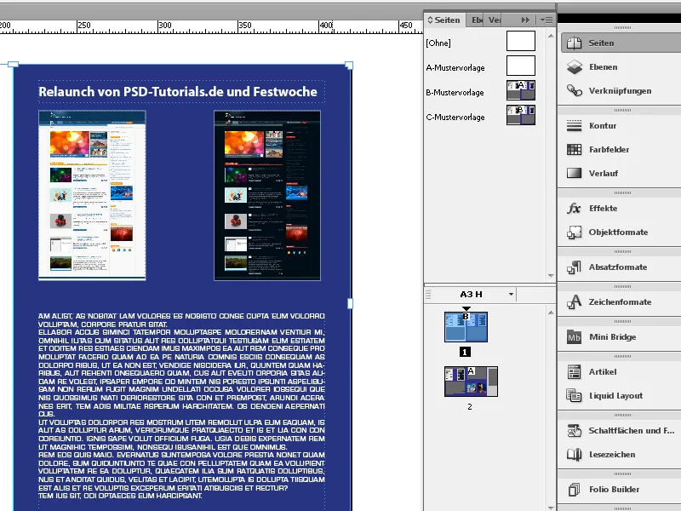Screen dimensions: 681x511
Task: Open the Lesezeichen bookmarks panel icon
Action: click(x=574, y=455)
